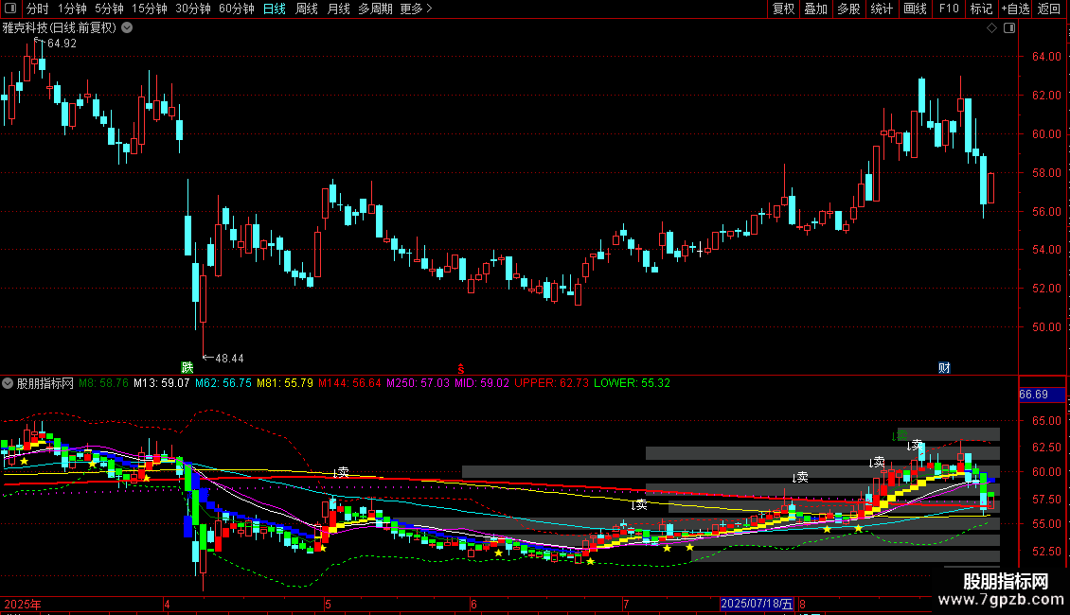Click the 48.44 low price label
This screenshot has width=1070, height=615.
[x=229, y=359]
